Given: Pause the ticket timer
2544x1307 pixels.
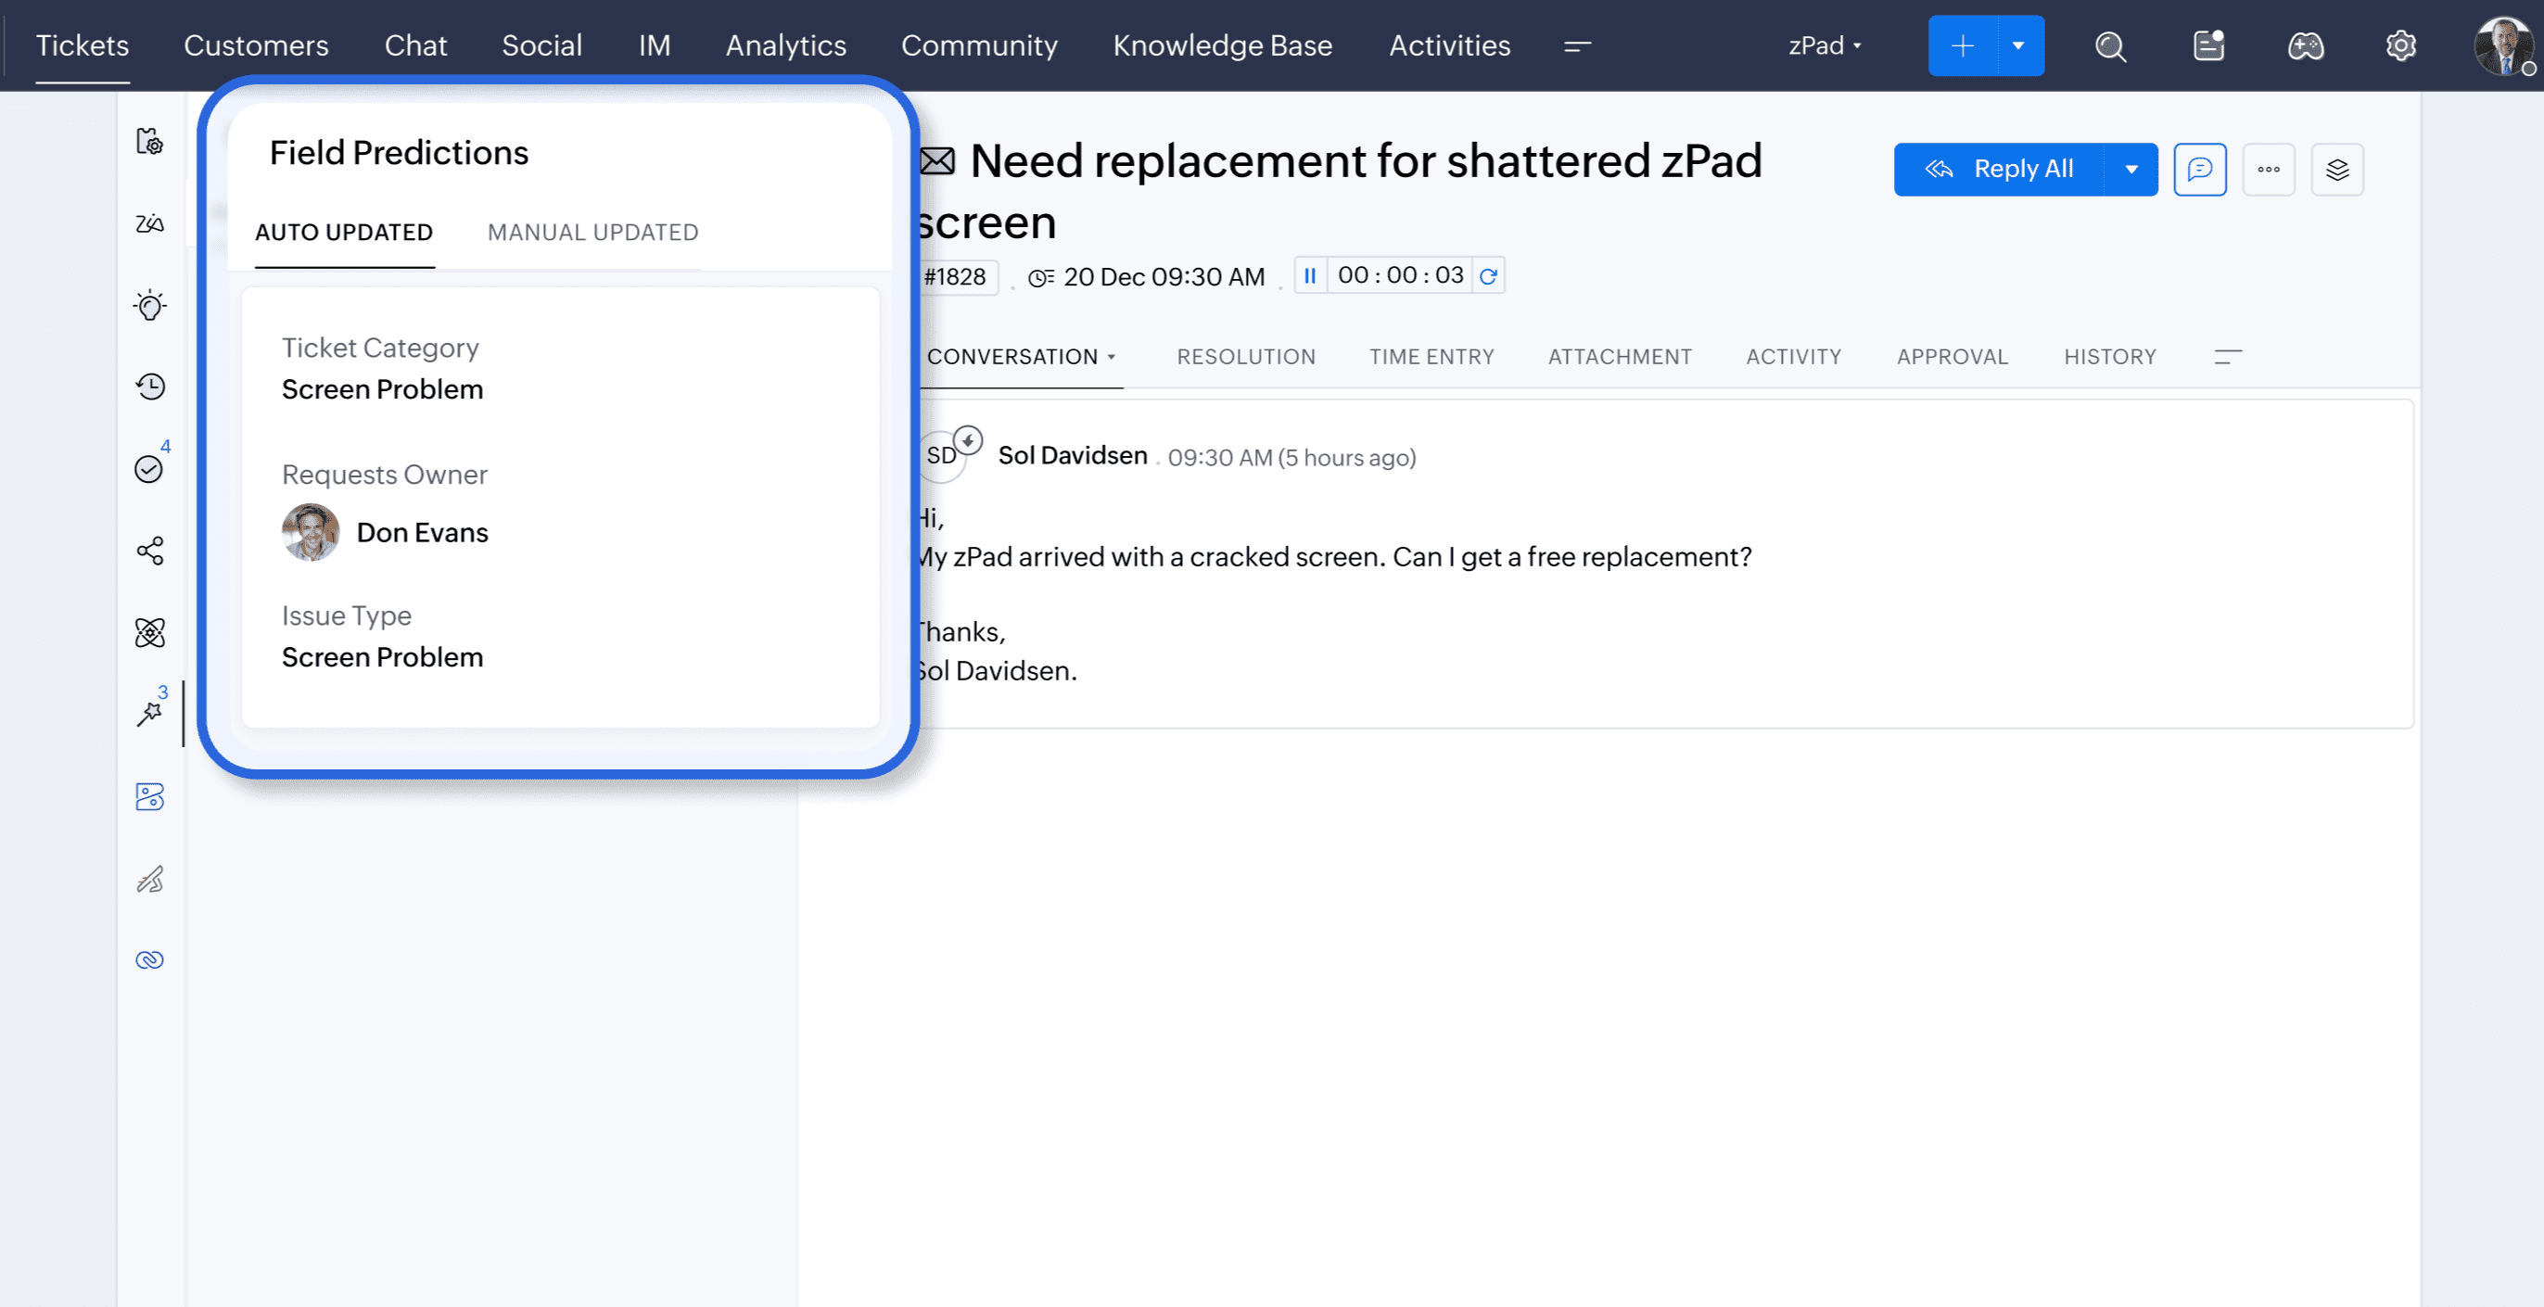Looking at the screenshot, I should coord(1309,275).
